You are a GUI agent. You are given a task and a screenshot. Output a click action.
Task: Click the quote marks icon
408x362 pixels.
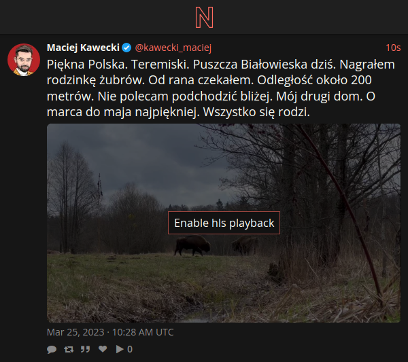point(86,349)
